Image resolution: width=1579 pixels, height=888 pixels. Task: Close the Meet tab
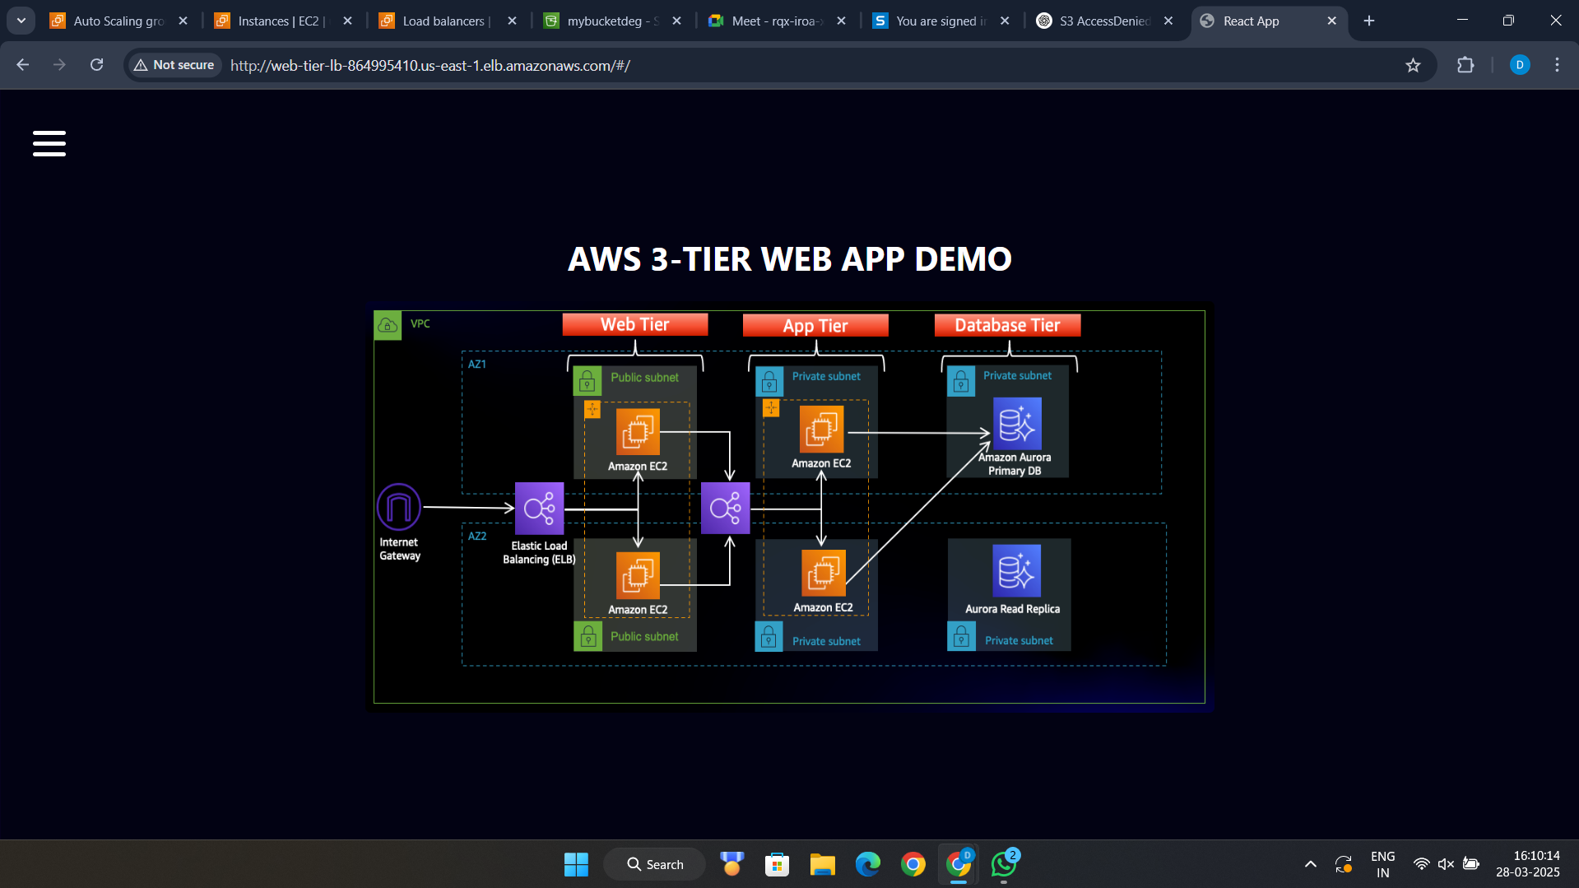click(841, 21)
